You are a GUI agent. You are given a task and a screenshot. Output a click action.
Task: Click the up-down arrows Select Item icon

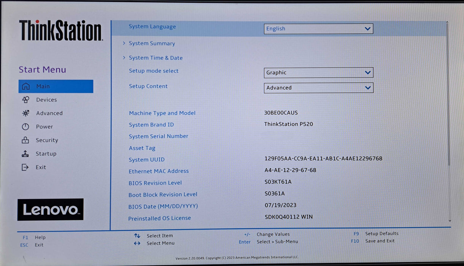[137, 236]
